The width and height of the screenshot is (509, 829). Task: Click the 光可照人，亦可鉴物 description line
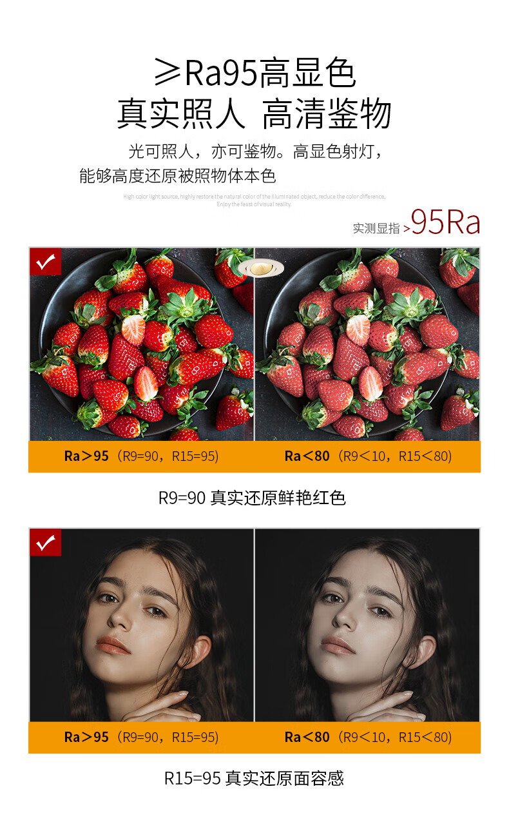(x=256, y=152)
